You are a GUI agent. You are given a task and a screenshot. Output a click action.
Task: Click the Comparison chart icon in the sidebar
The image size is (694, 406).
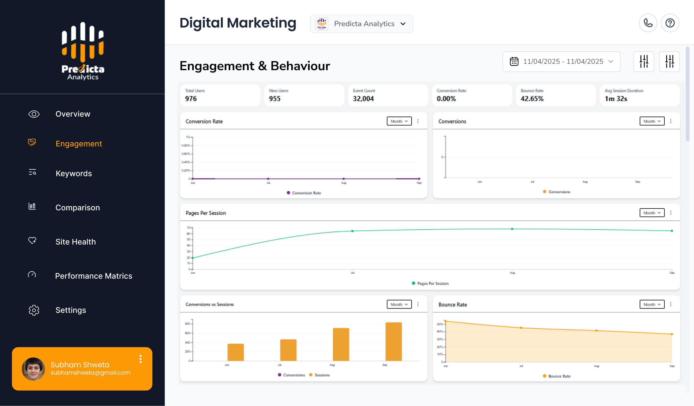click(x=32, y=206)
